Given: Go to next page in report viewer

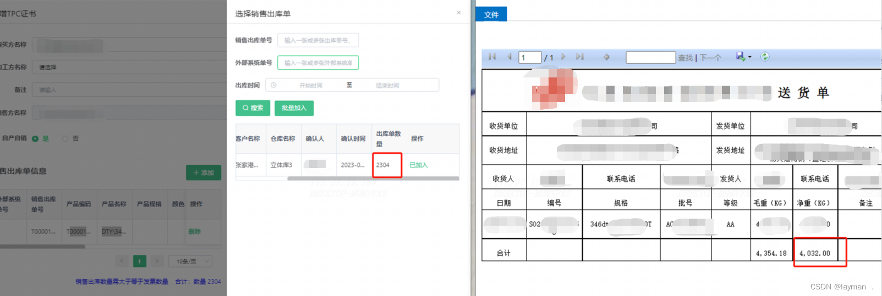Looking at the screenshot, I should [563, 57].
